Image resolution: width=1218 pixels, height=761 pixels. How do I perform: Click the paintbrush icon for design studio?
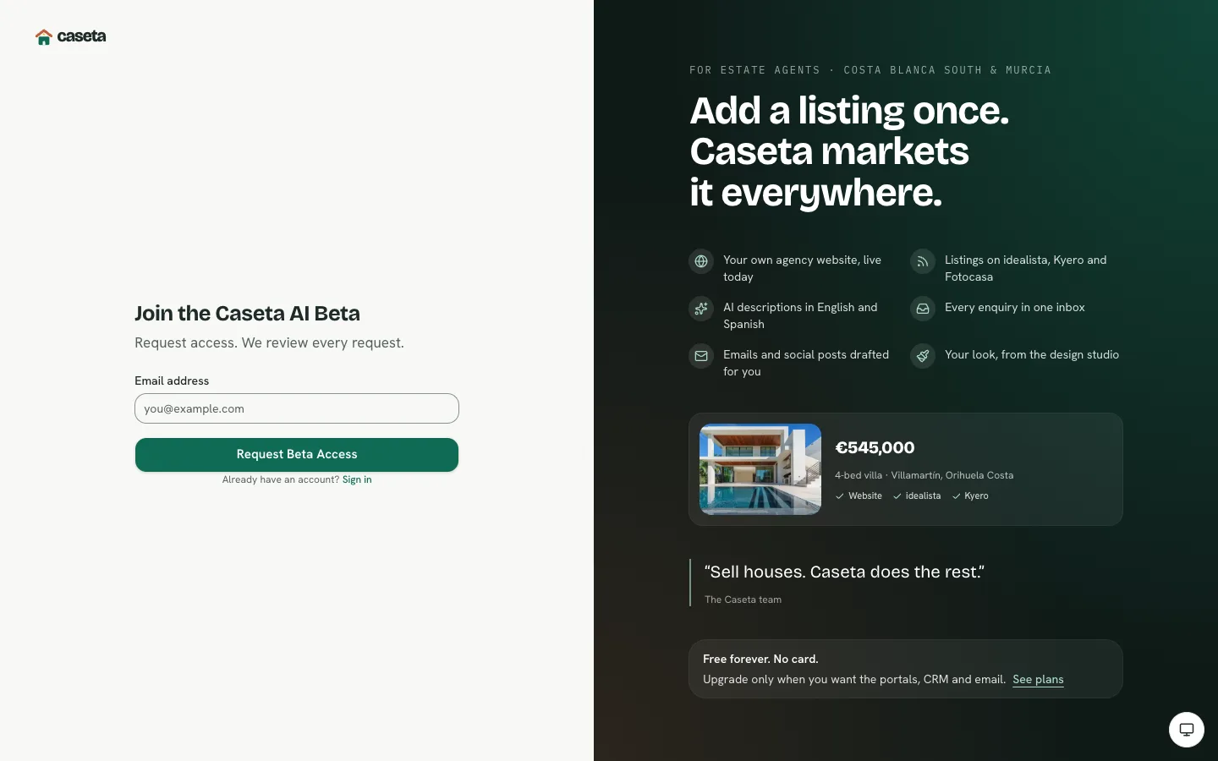click(923, 356)
